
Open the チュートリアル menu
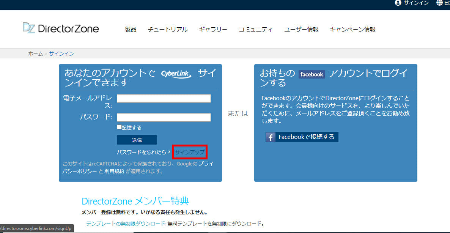(168, 29)
